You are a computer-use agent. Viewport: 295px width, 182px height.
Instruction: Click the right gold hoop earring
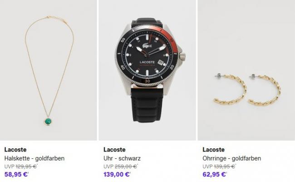pos(265,90)
